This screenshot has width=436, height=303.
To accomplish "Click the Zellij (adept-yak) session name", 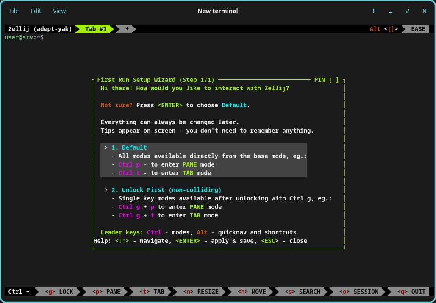I will (40, 29).
